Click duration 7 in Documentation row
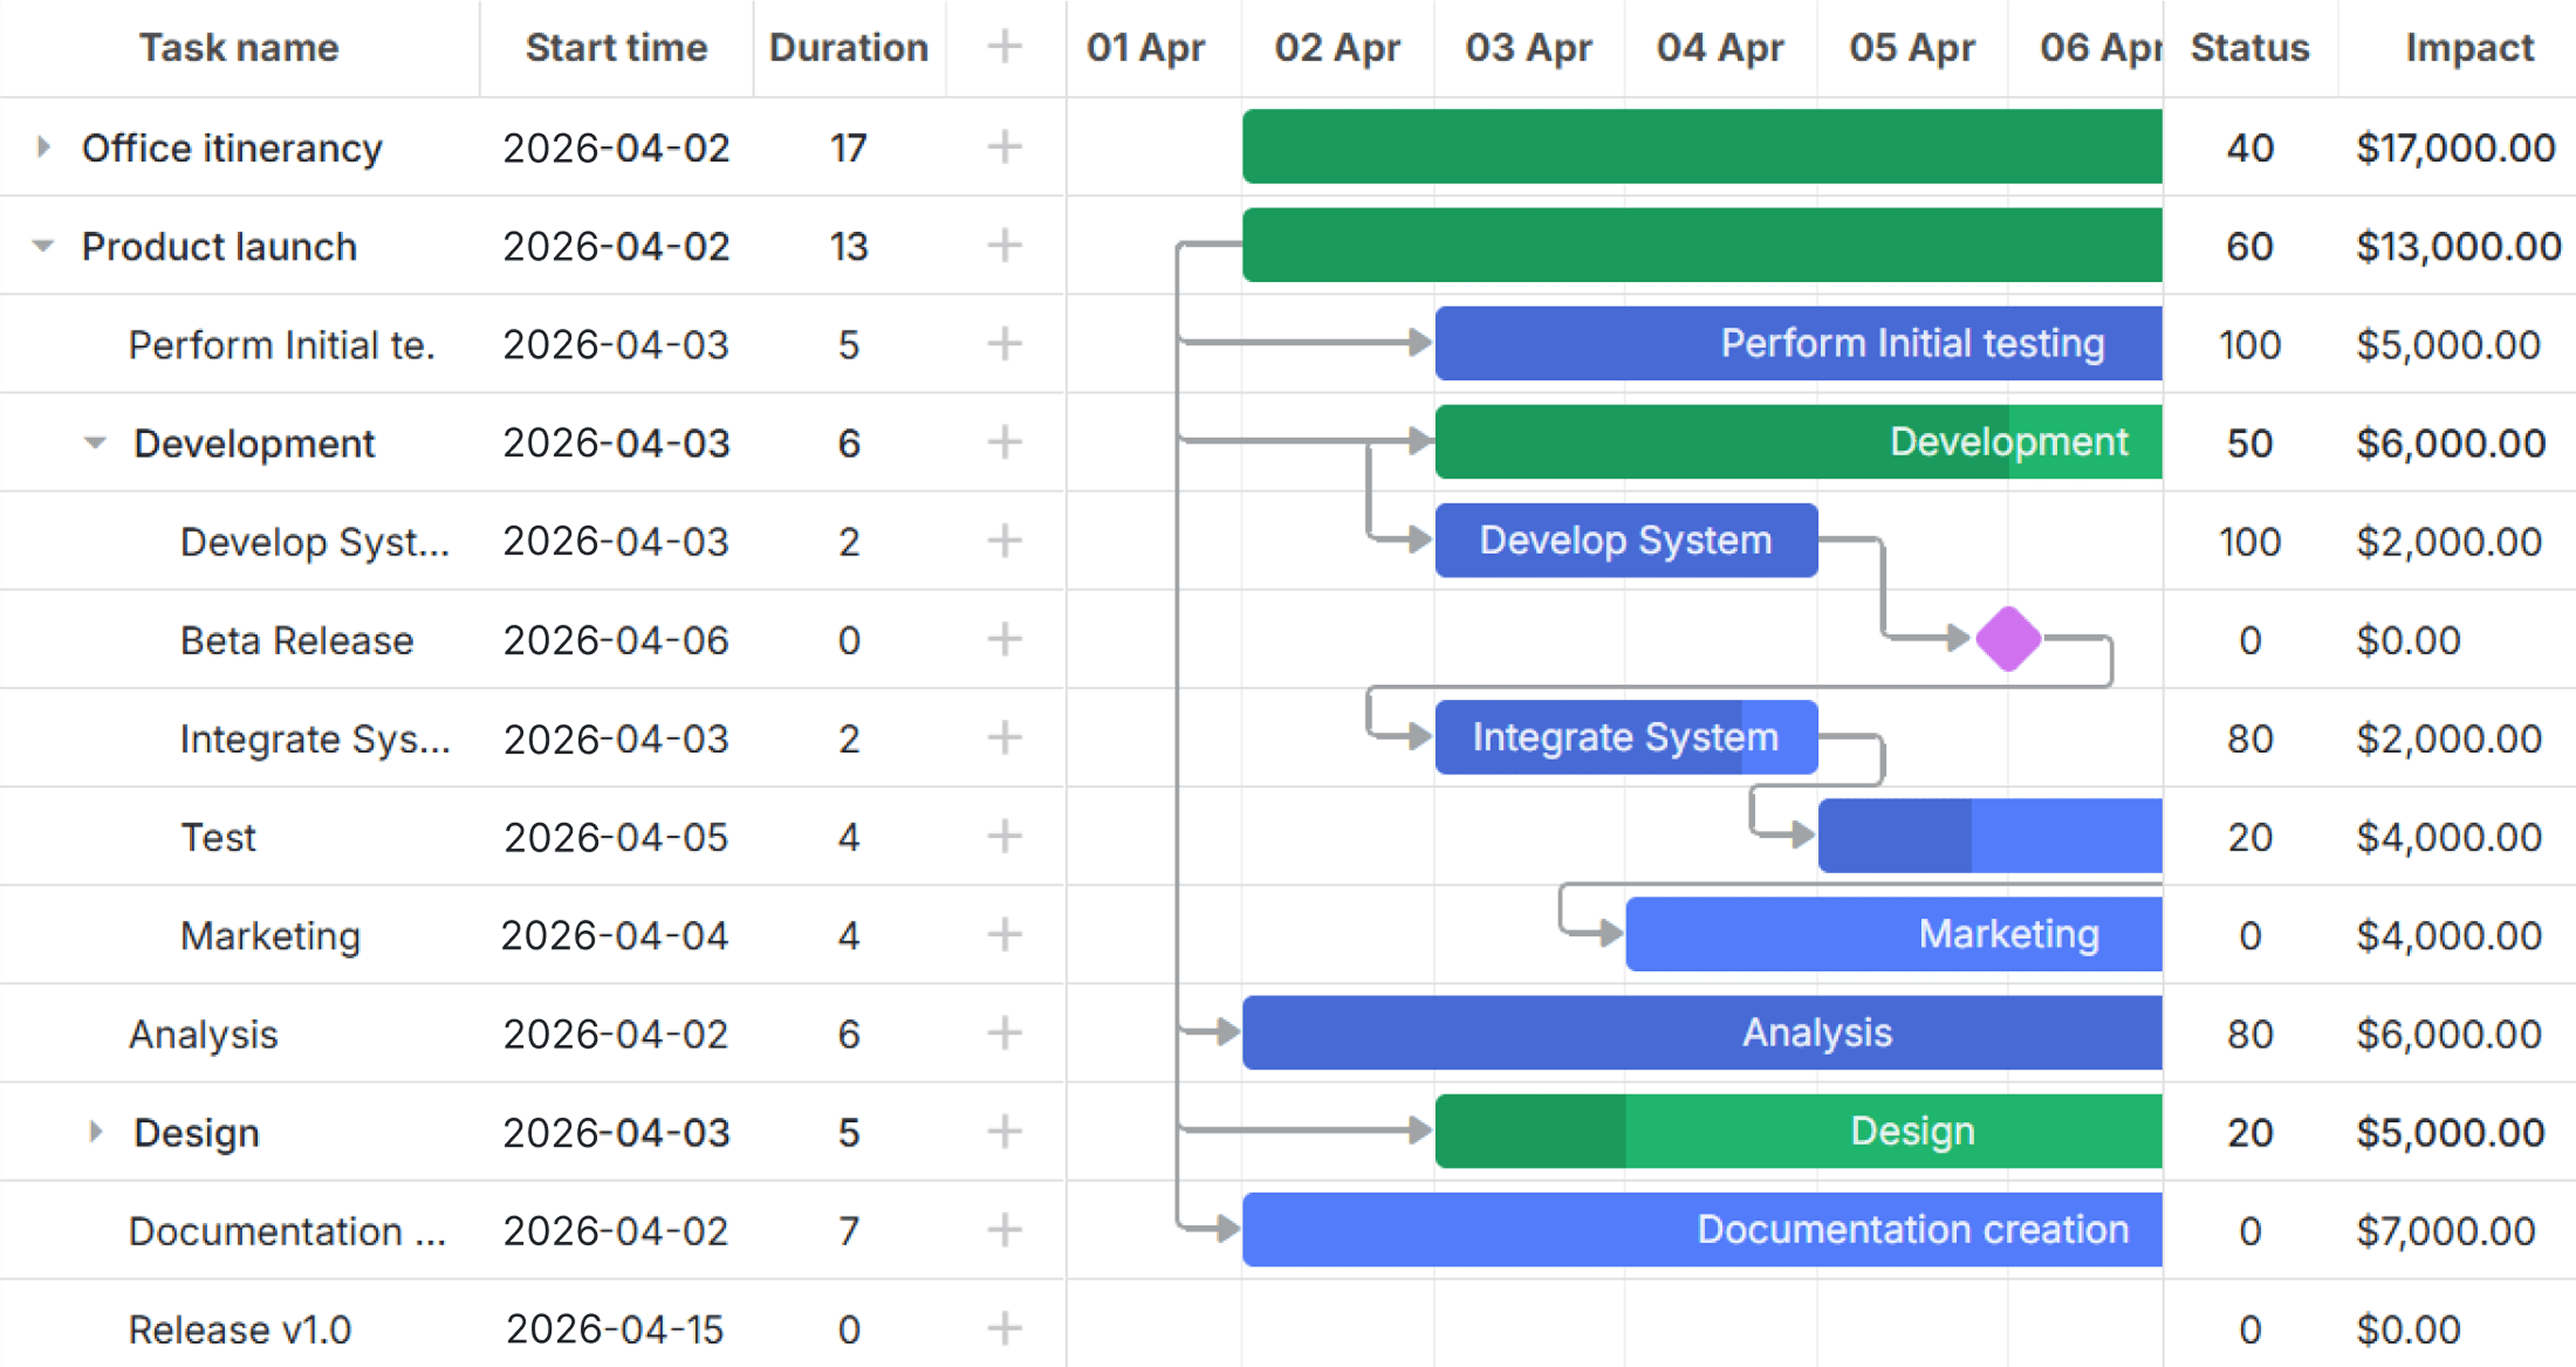Screen dimensions: 2576x1367 point(848,1231)
